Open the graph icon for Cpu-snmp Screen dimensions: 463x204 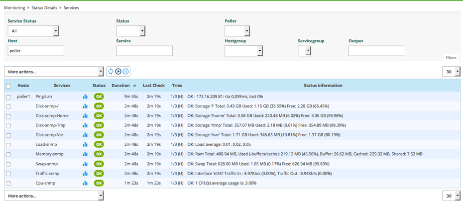(85, 183)
